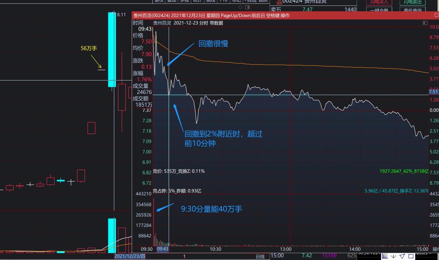Click the 002424 贵州百灵 quote panel title

coord(304,1)
